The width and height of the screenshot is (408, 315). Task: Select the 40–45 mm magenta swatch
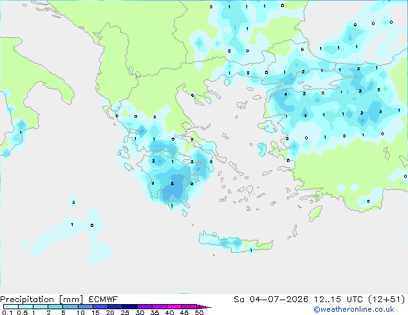pos(174,307)
